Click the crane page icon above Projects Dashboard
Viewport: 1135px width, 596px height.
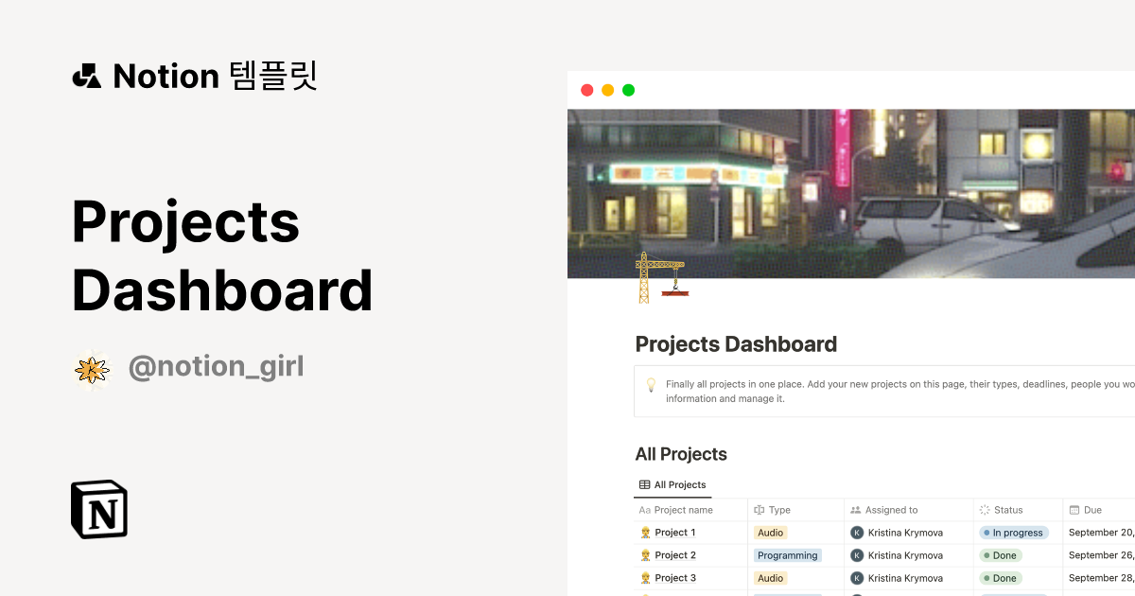(662, 276)
